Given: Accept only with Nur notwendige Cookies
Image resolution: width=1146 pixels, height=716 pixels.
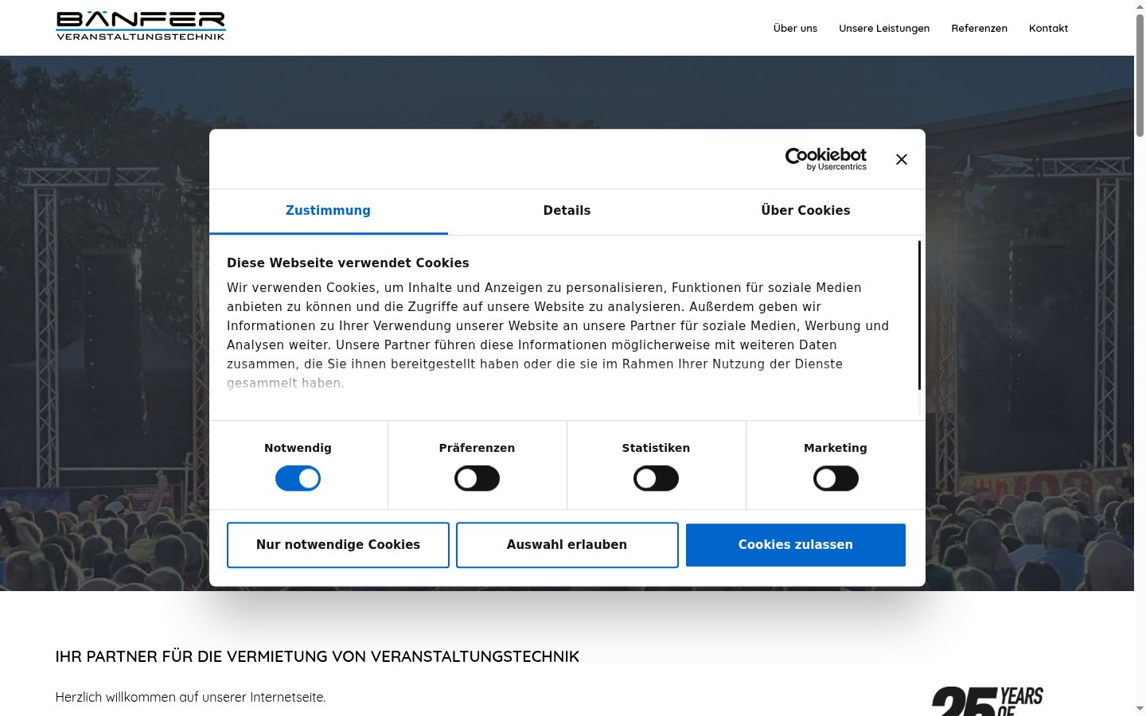Looking at the screenshot, I should 338,545.
